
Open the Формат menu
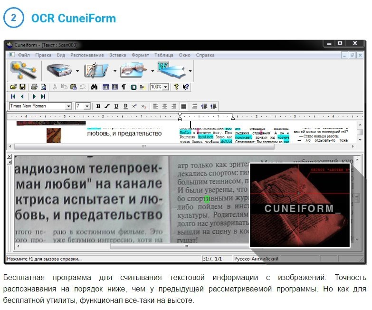[x=140, y=55]
